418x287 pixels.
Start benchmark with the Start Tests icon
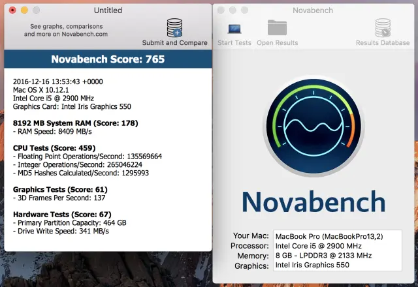[x=233, y=28]
